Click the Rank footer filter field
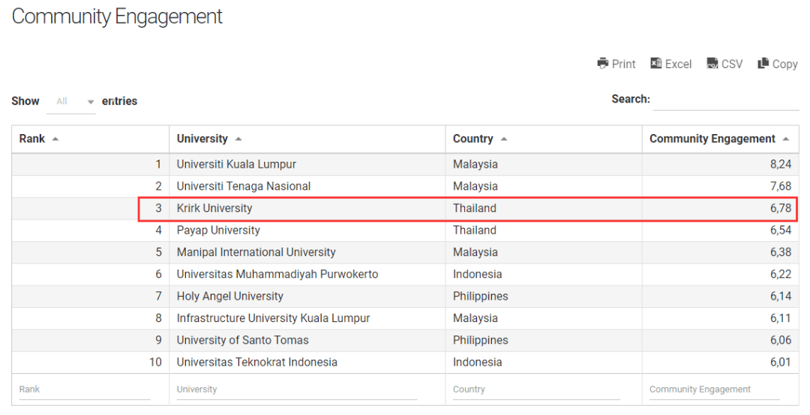810x415 pixels. (x=84, y=390)
